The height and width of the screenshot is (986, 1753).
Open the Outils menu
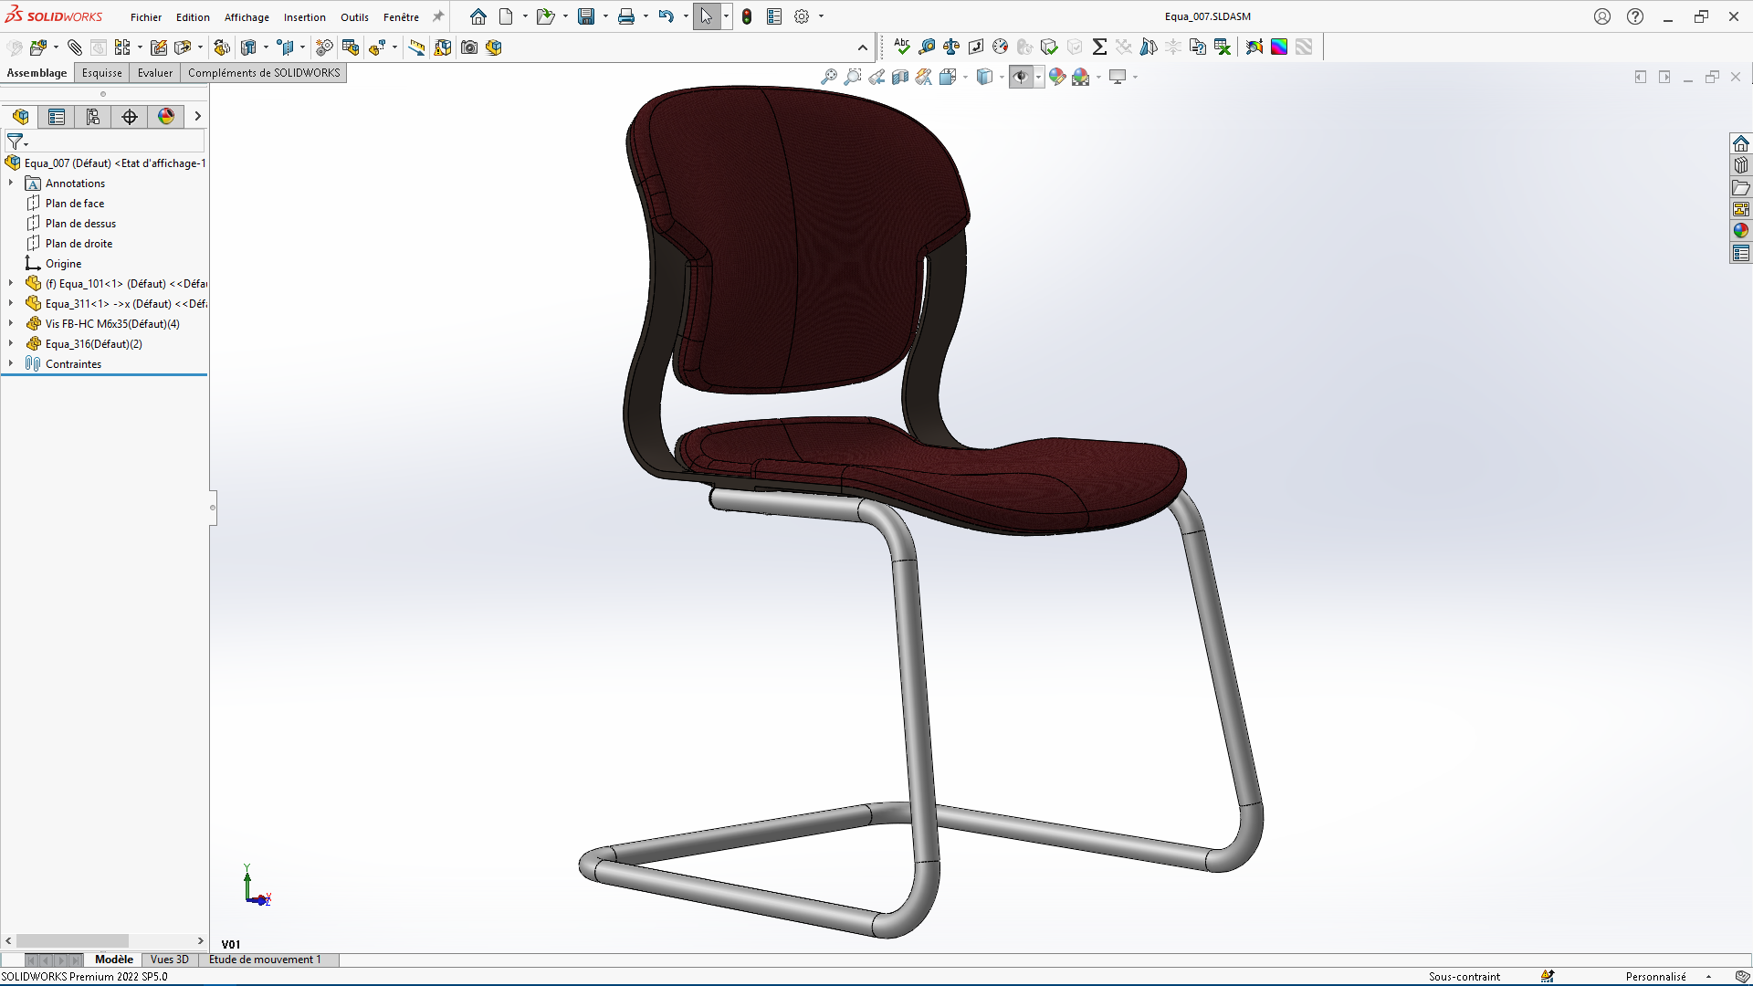click(354, 17)
